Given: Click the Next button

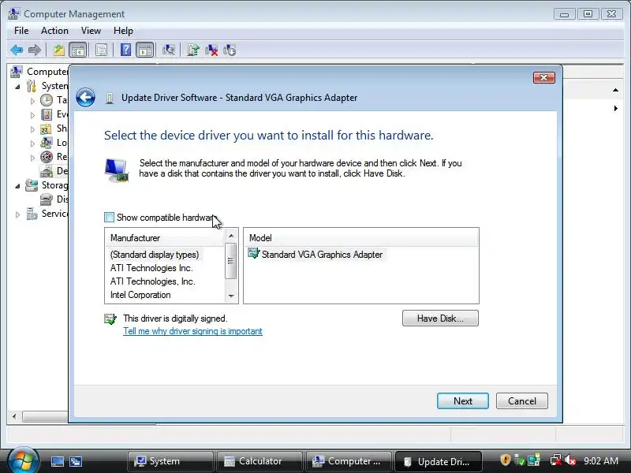Looking at the screenshot, I should coord(463,401).
